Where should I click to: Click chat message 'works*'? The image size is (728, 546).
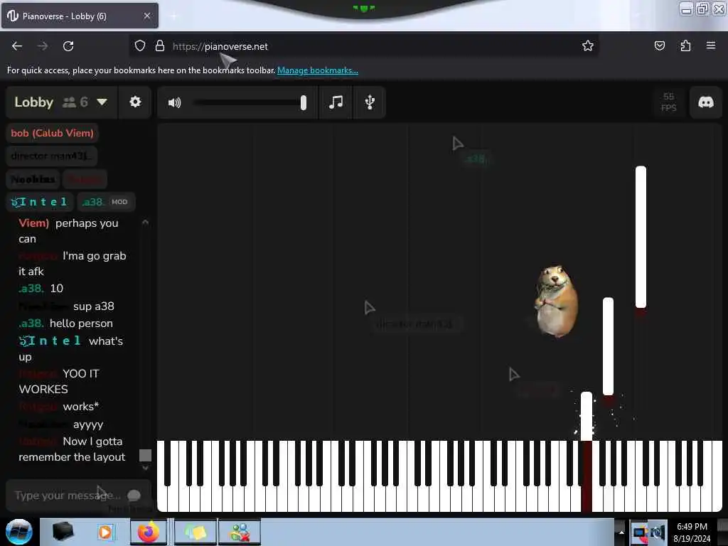pos(81,407)
